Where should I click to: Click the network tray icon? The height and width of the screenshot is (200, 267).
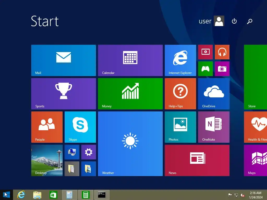(236, 195)
